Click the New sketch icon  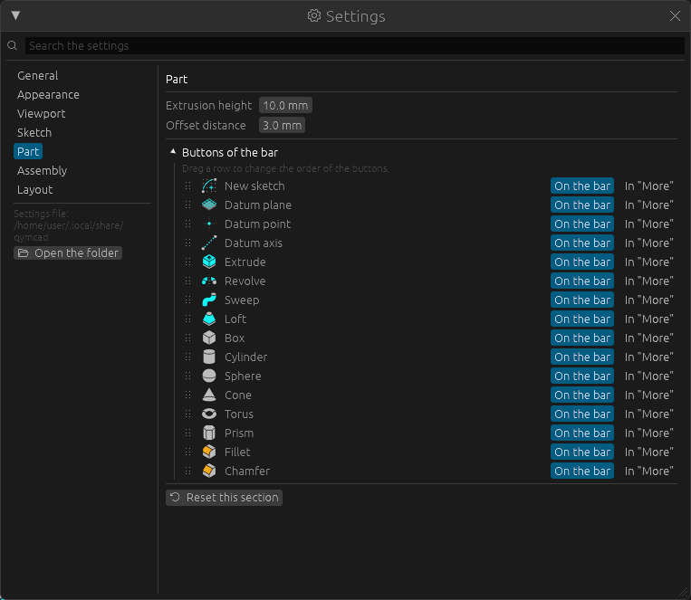point(209,186)
